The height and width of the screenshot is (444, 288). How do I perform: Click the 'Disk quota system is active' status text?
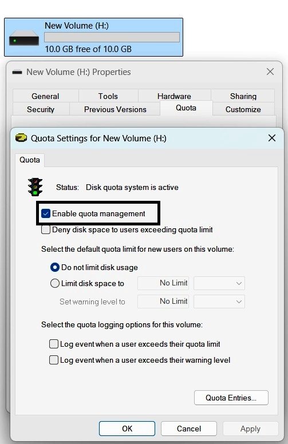[x=132, y=187]
